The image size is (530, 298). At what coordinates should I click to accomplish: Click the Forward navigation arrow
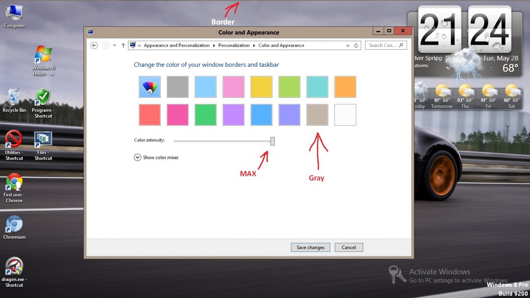tap(105, 45)
